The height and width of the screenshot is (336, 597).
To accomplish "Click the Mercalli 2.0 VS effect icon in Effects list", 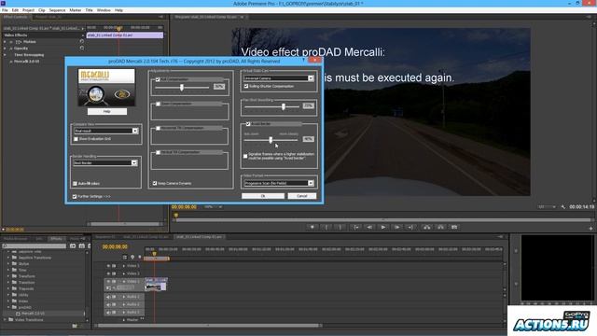I will tap(18, 314).
